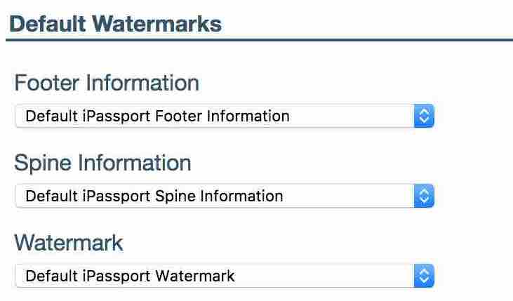Click the down chevron in Spine Information selector
Screen dimensions: 513x301
tap(423, 201)
